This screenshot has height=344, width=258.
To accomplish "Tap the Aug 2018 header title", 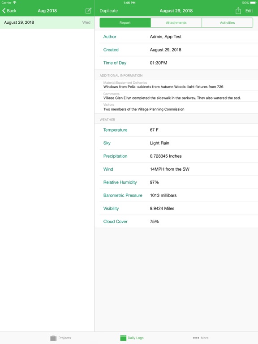I will pos(47,11).
